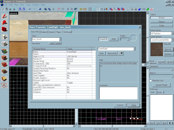Toggle the SmartEdit button
The width and height of the screenshot is (174, 130).
(104, 39)
